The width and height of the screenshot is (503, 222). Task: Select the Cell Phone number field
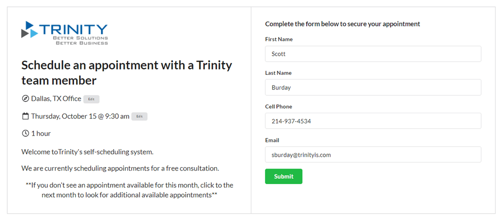373,121
